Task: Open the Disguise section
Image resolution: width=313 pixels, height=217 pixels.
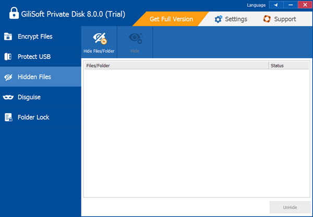Action: pos(40,97)
